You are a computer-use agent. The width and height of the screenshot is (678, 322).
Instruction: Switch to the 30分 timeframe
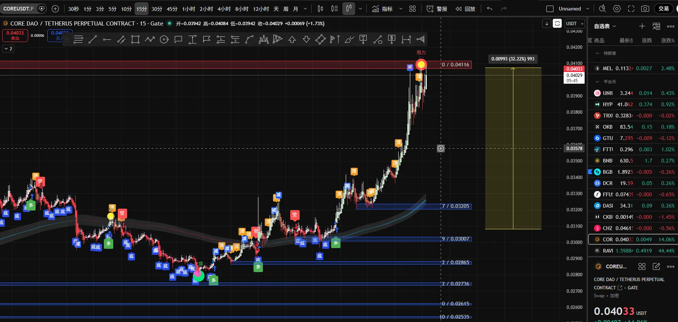(x=157, y=9)
